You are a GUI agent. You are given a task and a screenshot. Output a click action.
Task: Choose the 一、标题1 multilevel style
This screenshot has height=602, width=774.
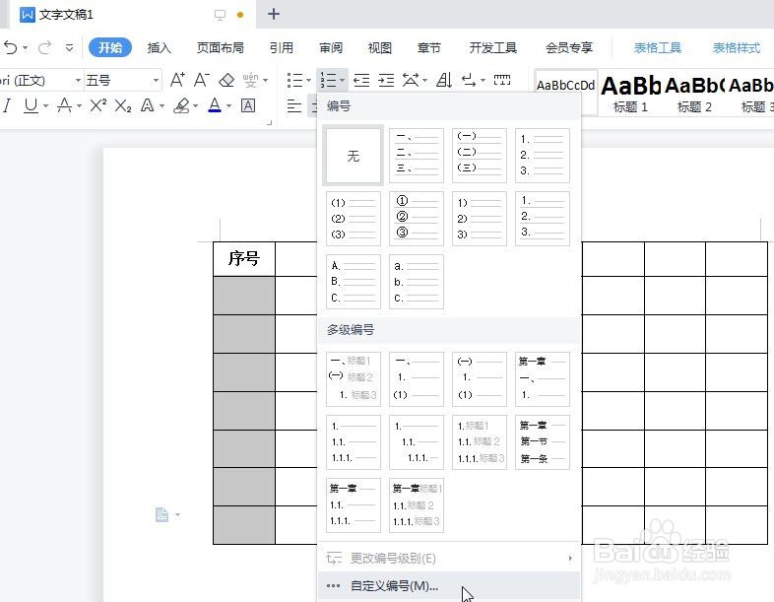coord(353,378)
